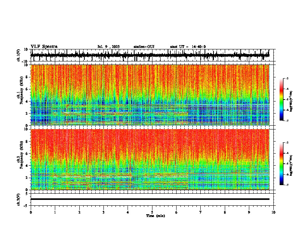Screen dimensions: 308x238
Task: Click the "VLF Spectra" title text
Action: coord(44,46)
